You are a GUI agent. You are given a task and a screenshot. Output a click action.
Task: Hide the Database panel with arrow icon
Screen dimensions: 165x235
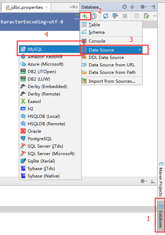tap(153, 7)
